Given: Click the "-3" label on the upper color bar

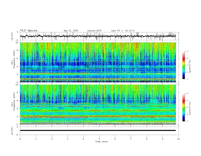Looking at the screenshot, I should click(187, 51).
